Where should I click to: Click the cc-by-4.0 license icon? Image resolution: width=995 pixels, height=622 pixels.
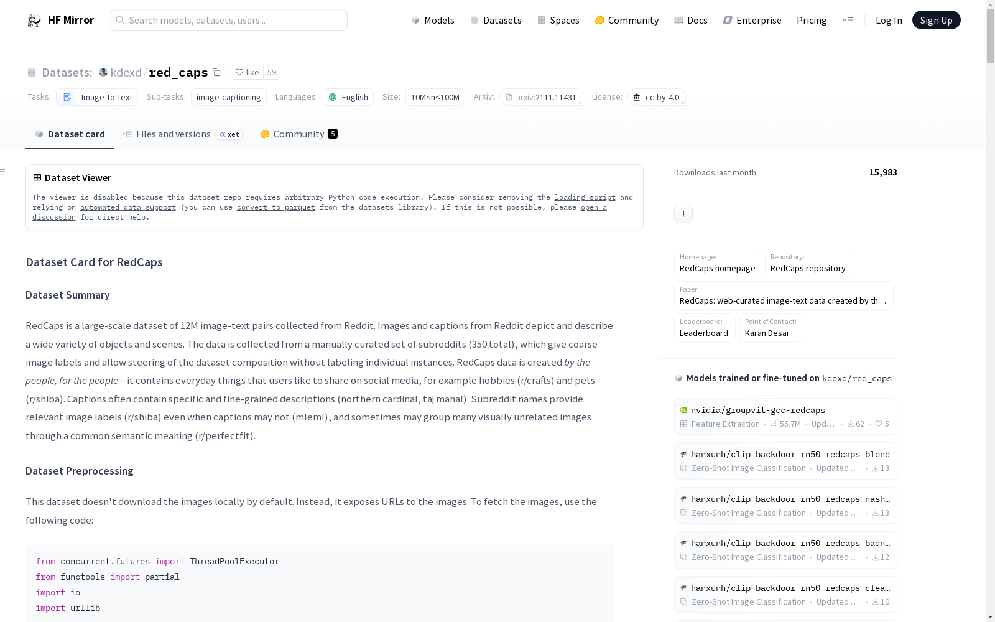pos(637,97)
